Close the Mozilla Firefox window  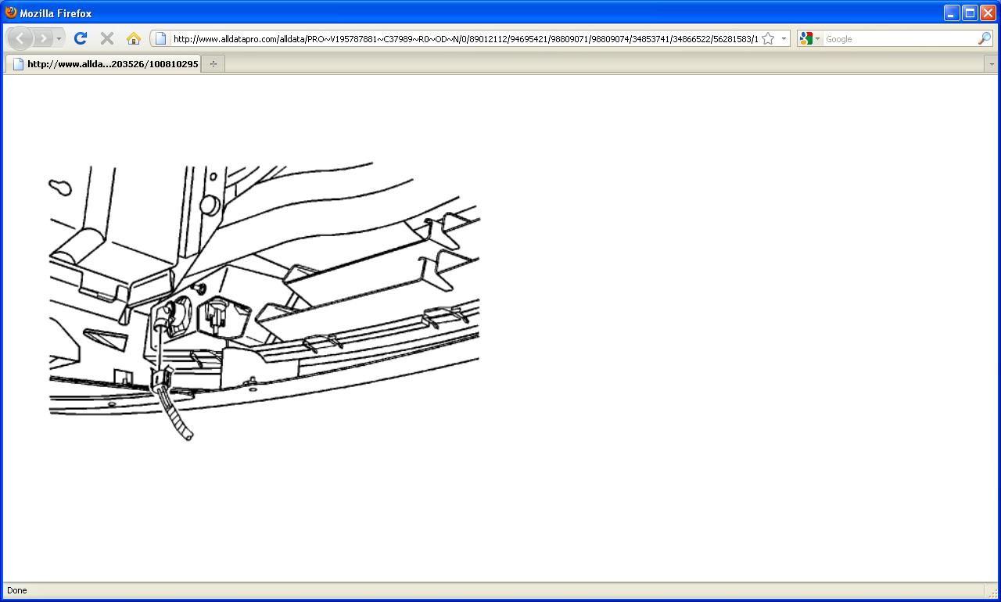[x=988, y=13]
